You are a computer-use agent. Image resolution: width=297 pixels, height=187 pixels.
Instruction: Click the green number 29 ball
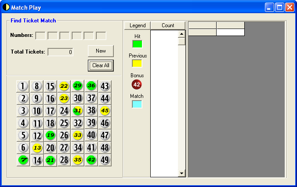(x=78, y=86)
